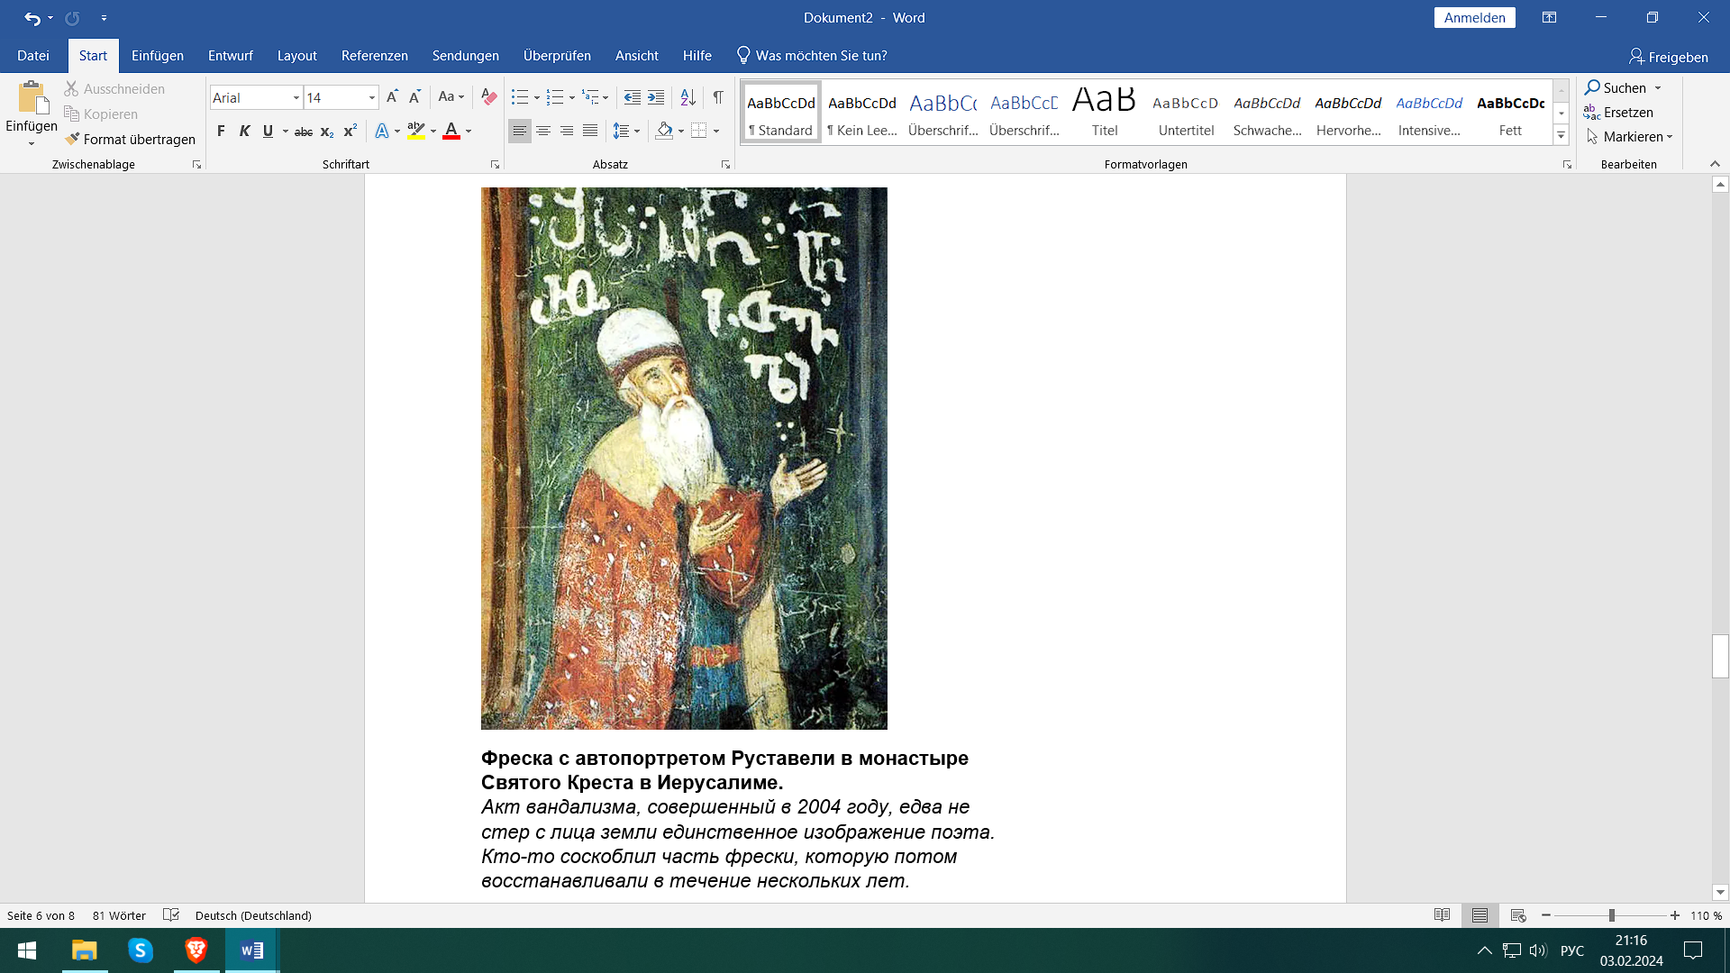Toggle italic formatting (K button)
The image size is (1730, 973).
[x=244, y=131]
